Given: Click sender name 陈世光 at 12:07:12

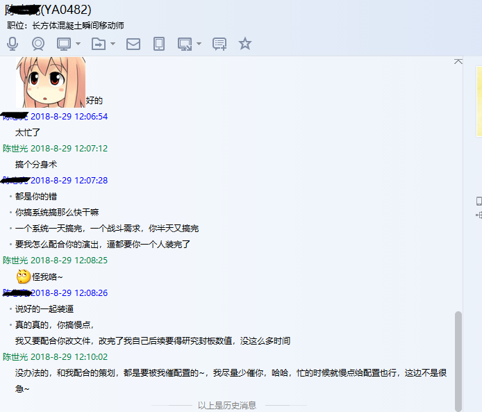Looking at the screenshot, I should click(15, 149).
